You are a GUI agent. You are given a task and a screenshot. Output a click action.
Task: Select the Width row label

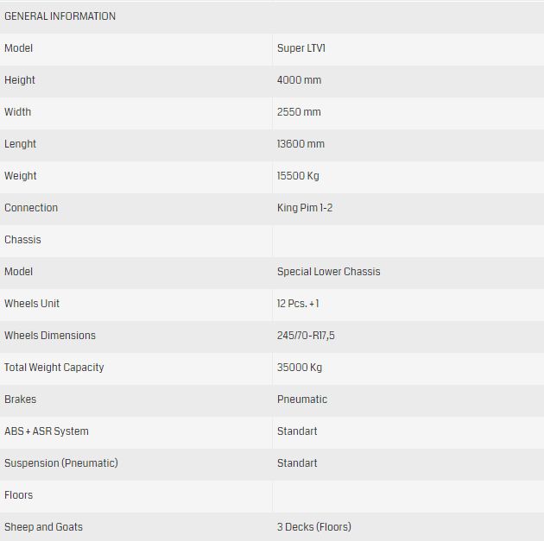pos(17,112)
